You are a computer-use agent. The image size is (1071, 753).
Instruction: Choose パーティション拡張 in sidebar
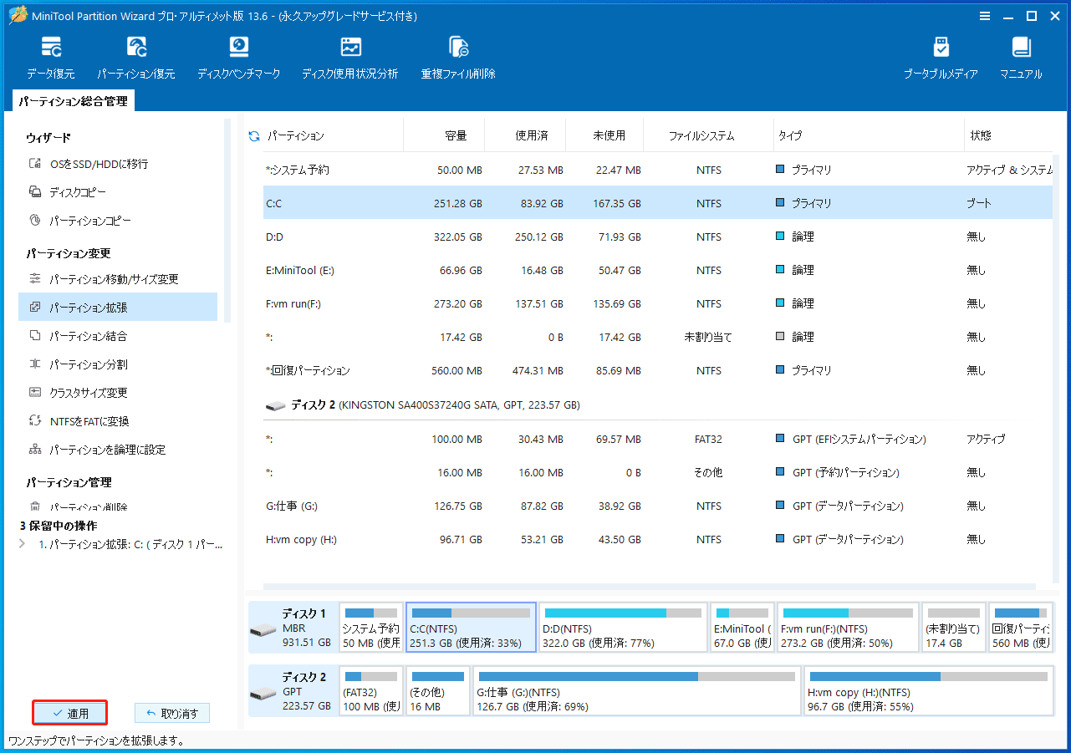click(118, 308)
